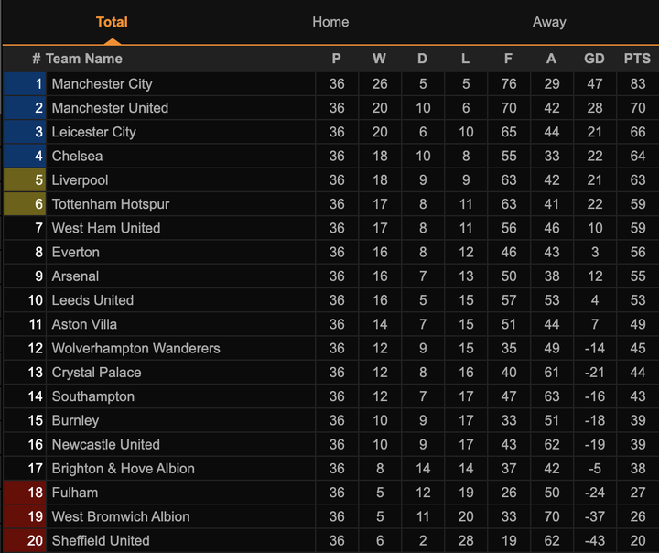
Task: Sort table by GD column header
Action: point(594,59)
